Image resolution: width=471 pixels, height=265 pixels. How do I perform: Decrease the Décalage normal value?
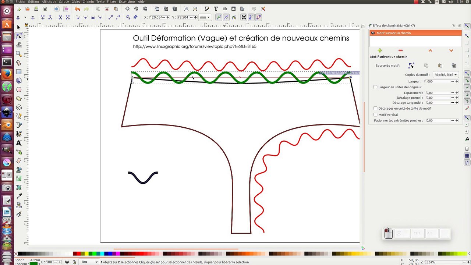point(453,98)
